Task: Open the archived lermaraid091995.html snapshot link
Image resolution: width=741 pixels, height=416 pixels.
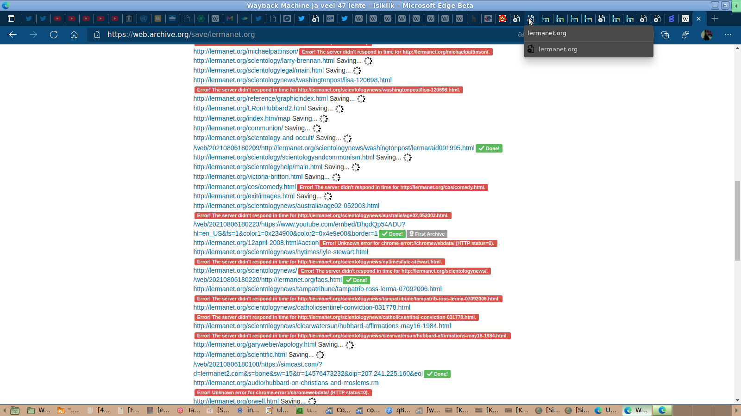Action: coord(334,148)
